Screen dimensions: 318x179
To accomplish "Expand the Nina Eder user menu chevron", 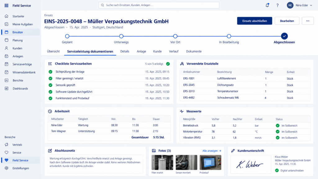I will (x=311, y=5).
